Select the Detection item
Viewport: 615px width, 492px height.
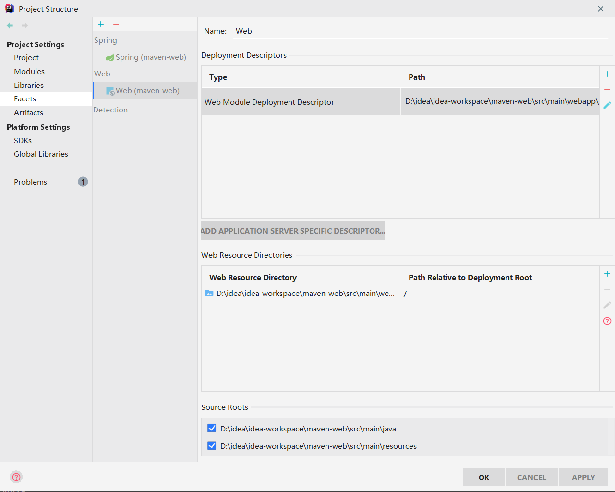tap(110, 110)
